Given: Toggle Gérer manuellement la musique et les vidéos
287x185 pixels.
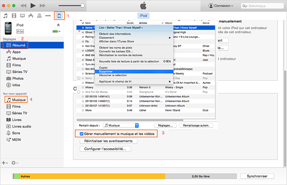Looking at the screenshot, I should [x=82, y=134].
